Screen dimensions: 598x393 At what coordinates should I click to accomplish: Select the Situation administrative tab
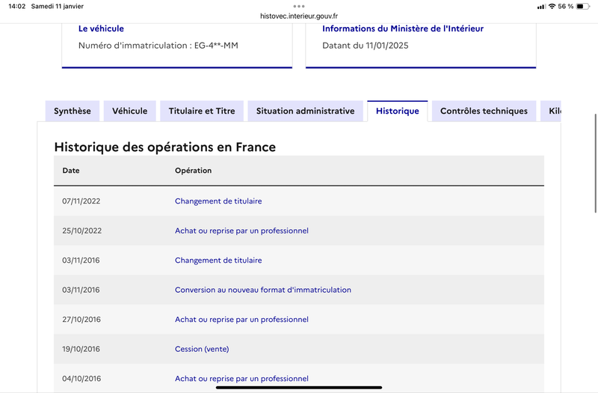306,111
